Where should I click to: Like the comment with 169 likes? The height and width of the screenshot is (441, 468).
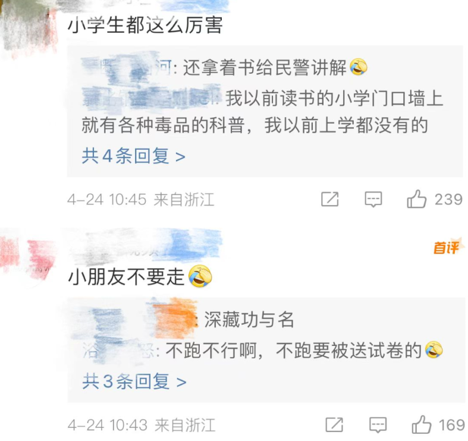pos(422,424)
